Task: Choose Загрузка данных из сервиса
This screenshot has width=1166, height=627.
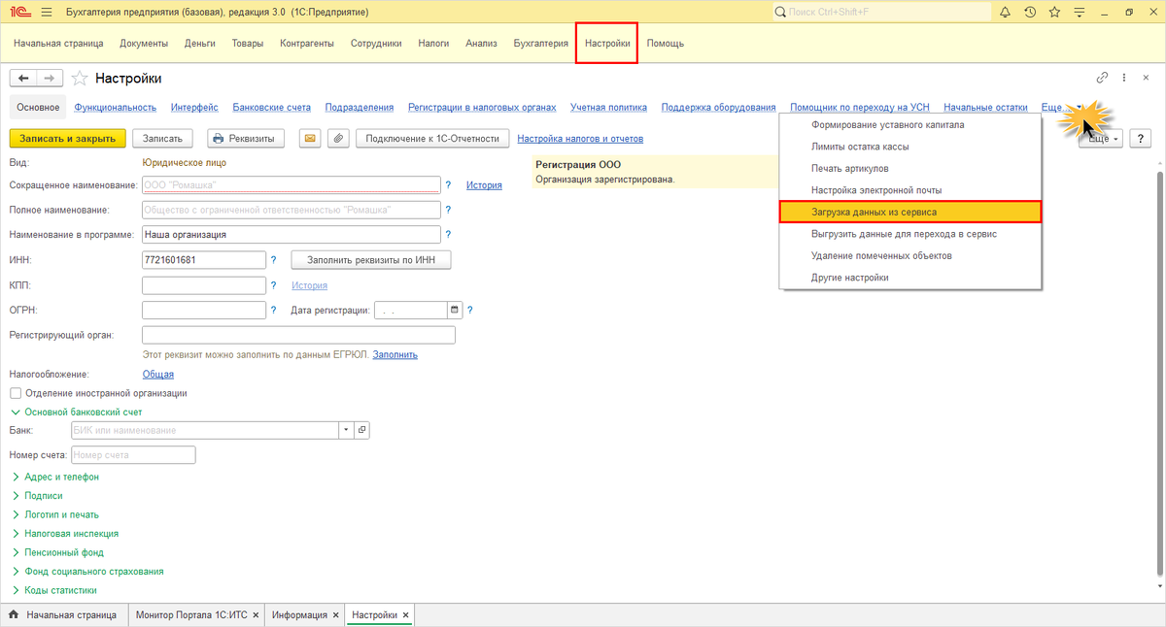Action: tap(910, 211)
